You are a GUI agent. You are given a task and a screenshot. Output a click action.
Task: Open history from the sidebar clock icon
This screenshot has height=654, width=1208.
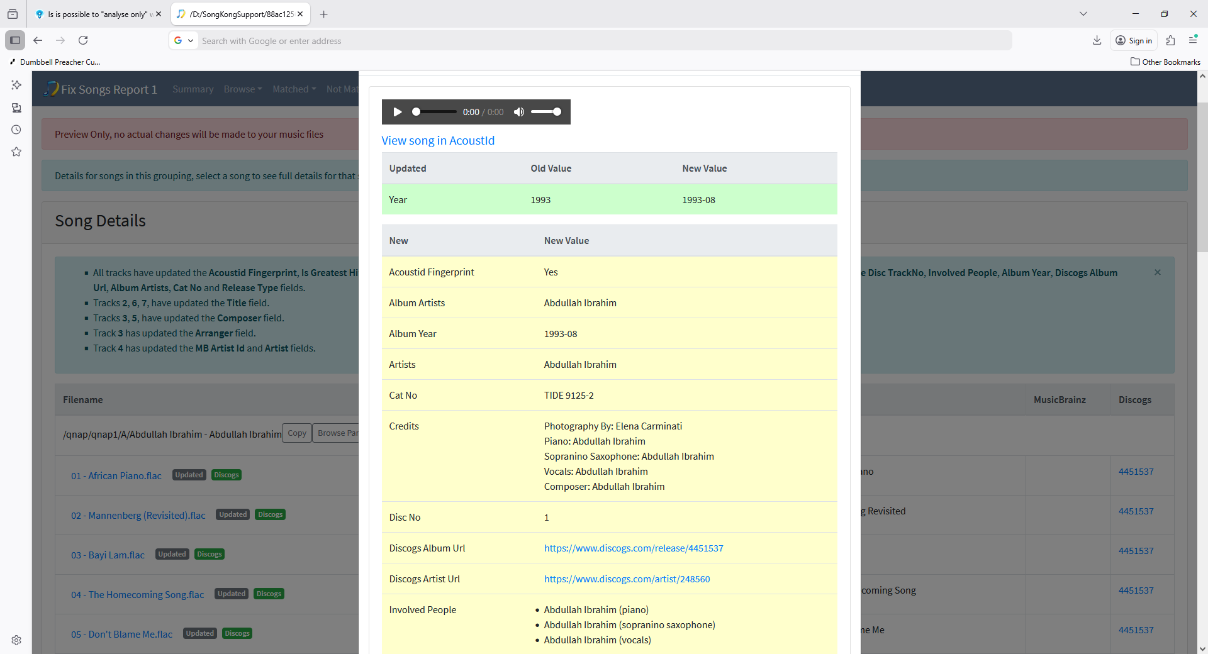click(16, 130)
